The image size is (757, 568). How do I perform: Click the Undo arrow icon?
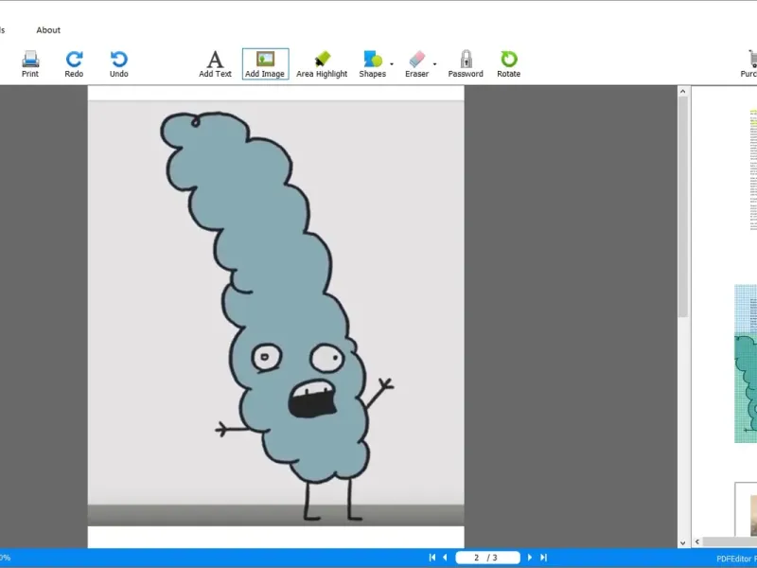[119, 63]
